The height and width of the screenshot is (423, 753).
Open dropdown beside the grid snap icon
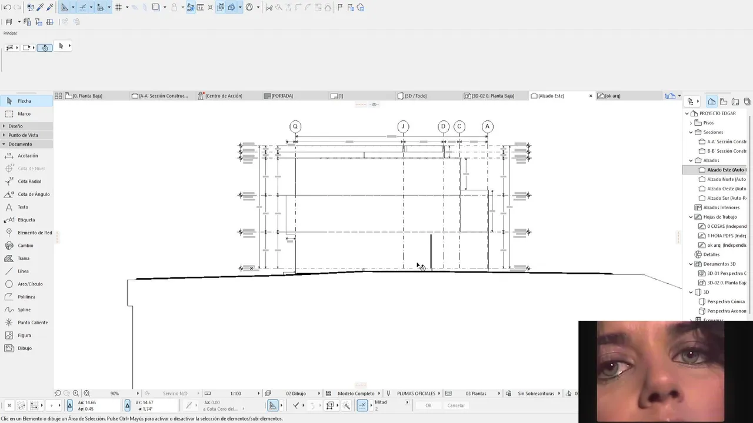tap(127, 8)
